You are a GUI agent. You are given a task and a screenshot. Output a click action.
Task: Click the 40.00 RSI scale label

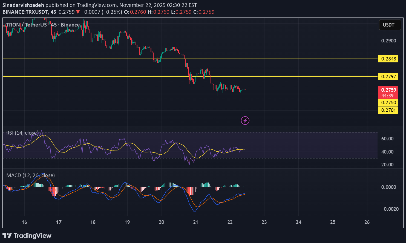click(x=387, y=152)
